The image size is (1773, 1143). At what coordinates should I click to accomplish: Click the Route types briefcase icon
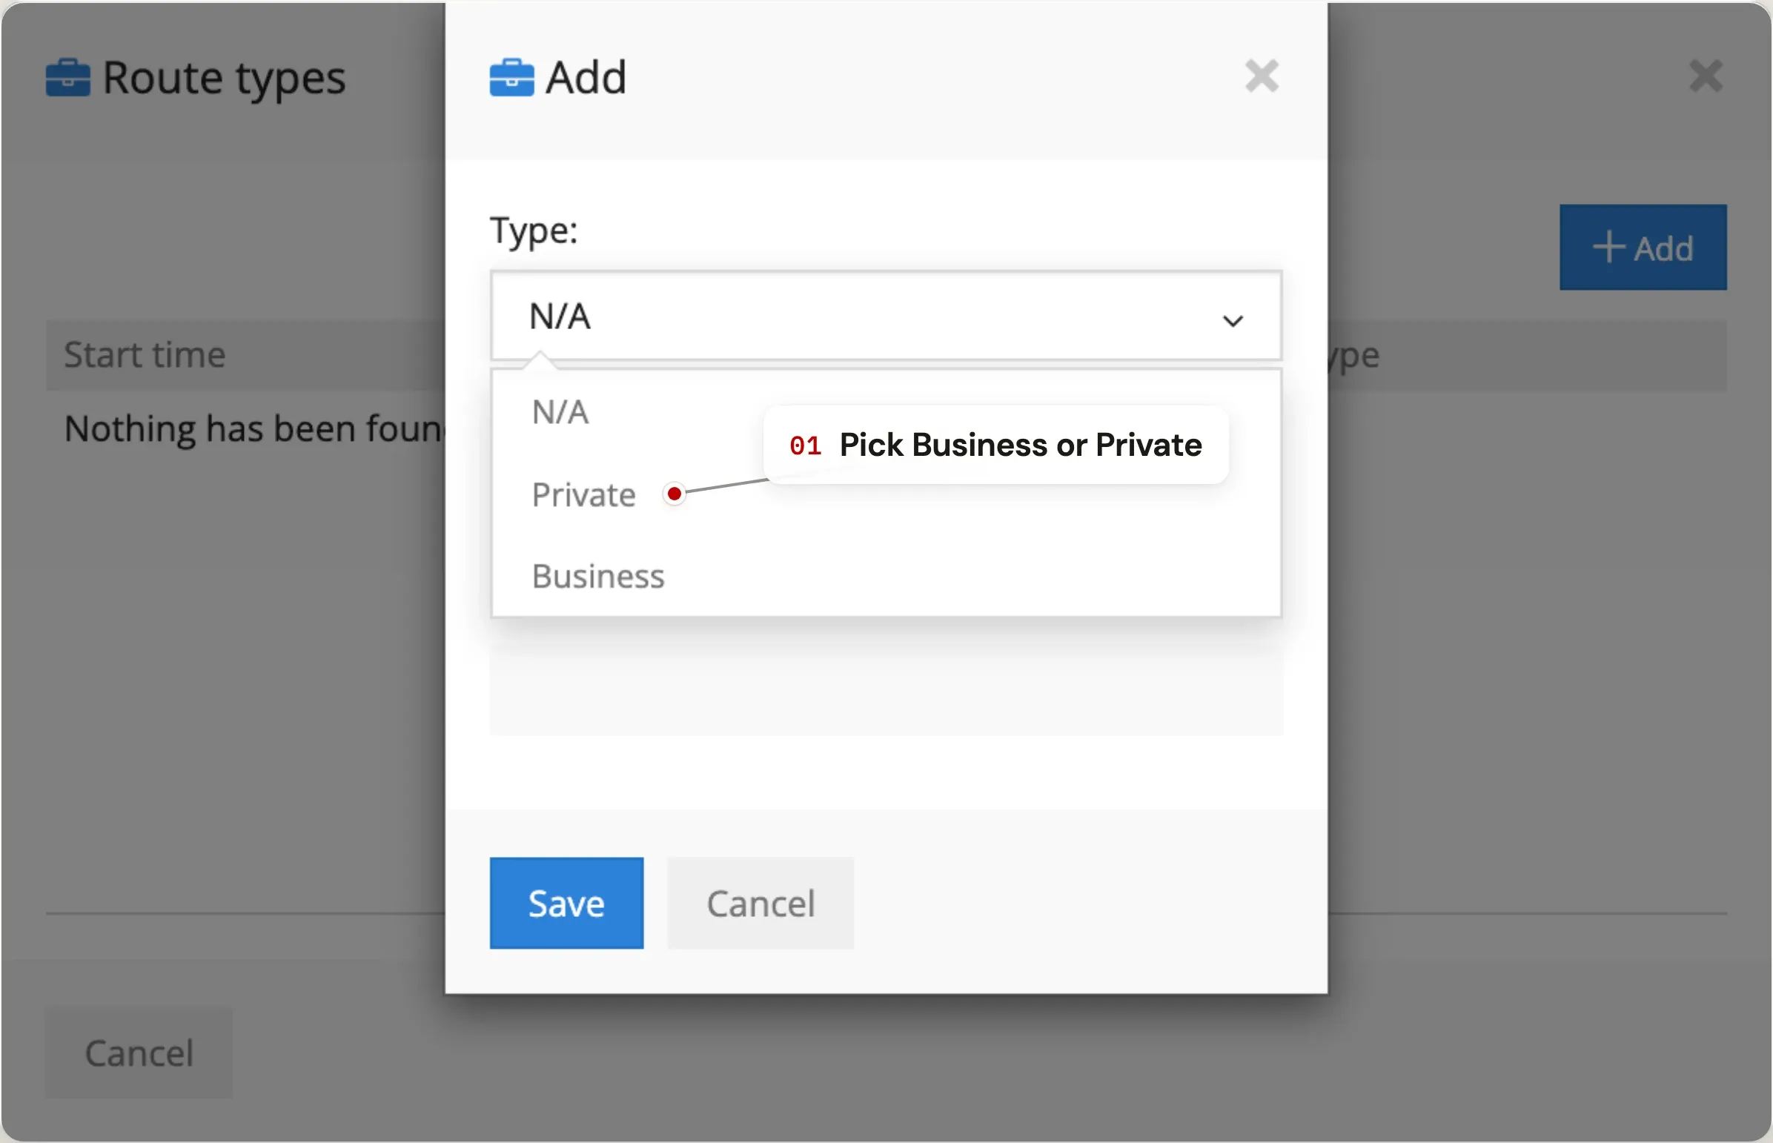67,77
